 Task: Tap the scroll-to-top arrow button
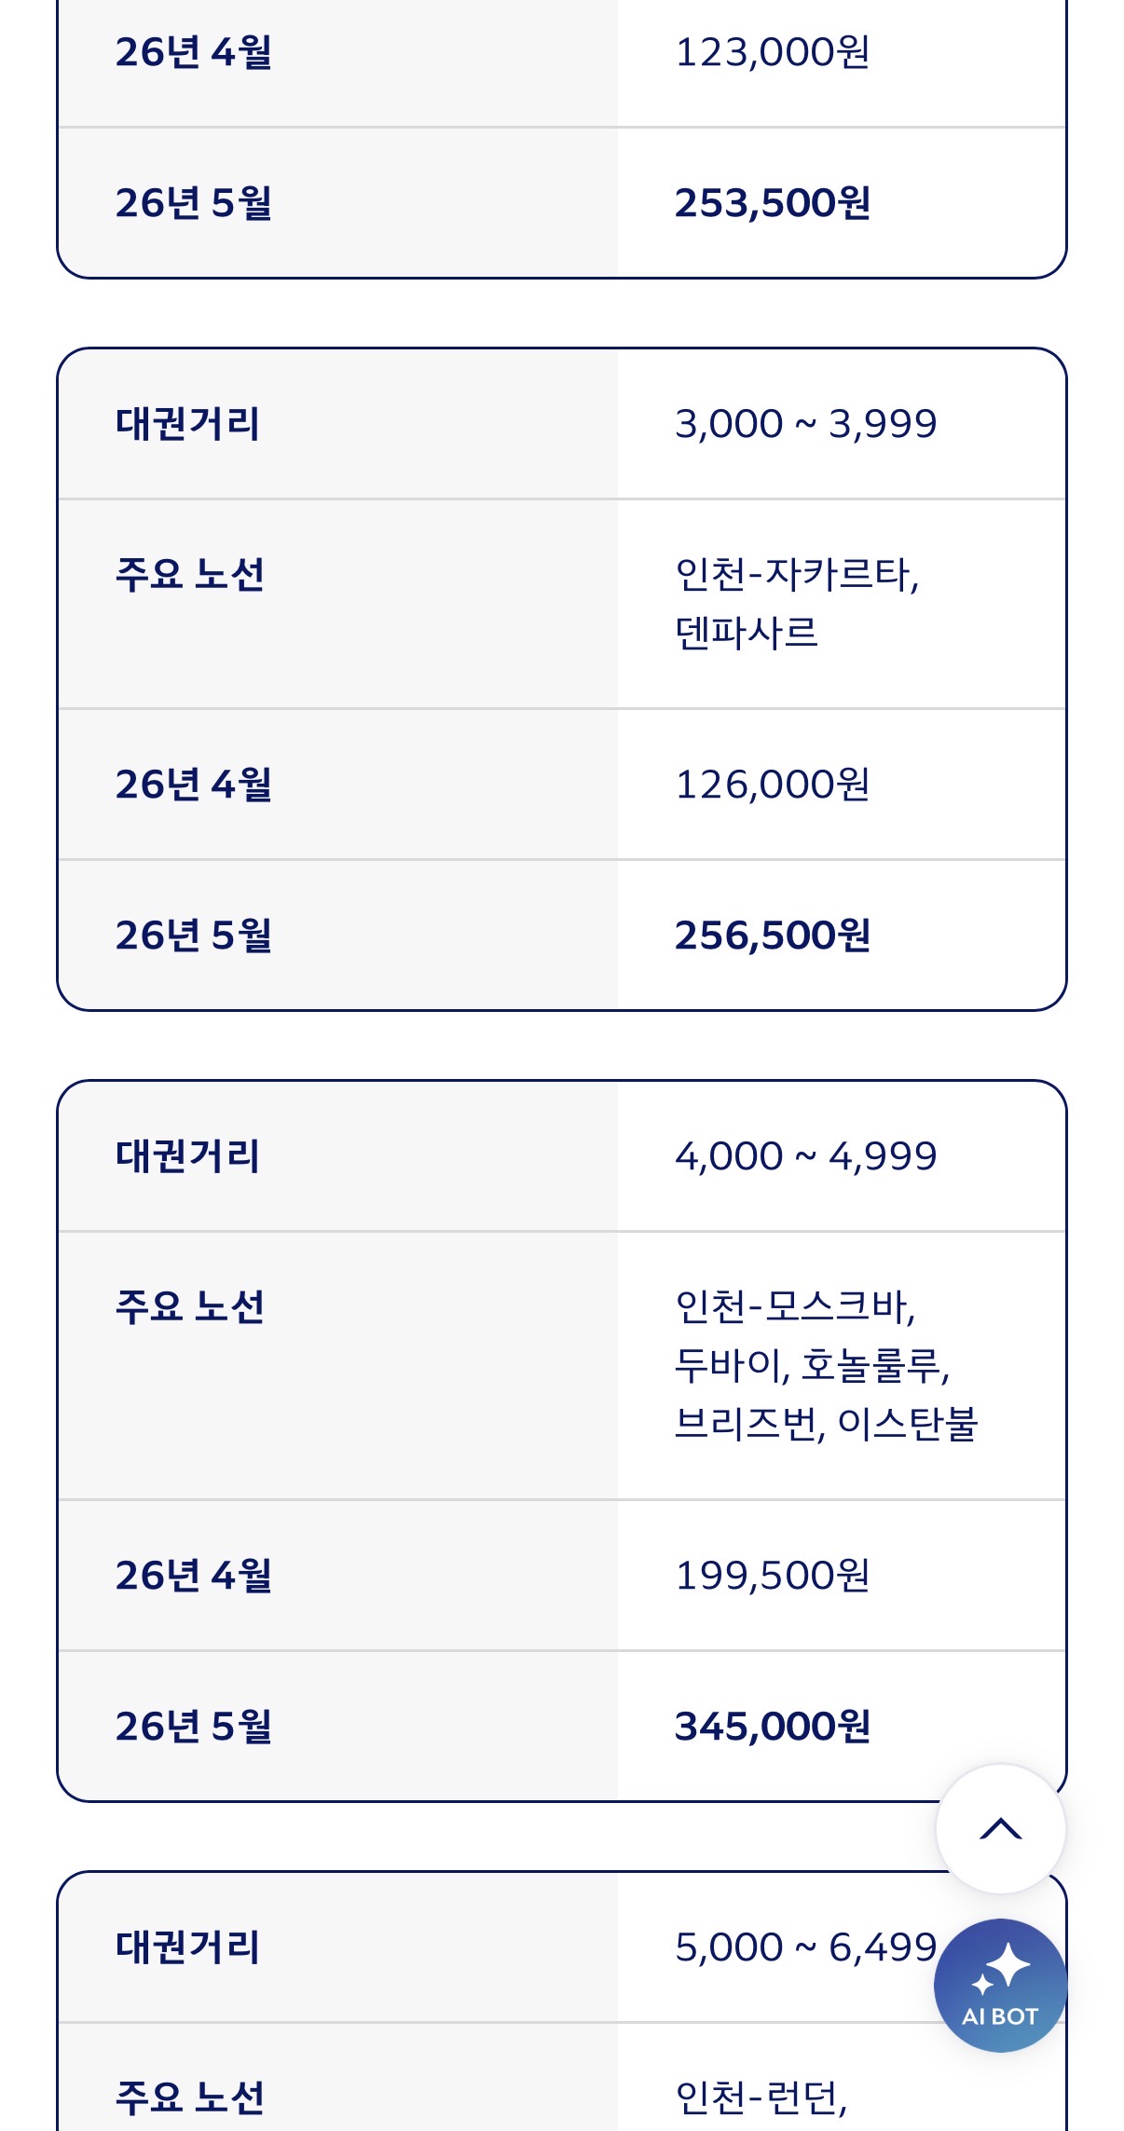[x=1000, y=1828]
